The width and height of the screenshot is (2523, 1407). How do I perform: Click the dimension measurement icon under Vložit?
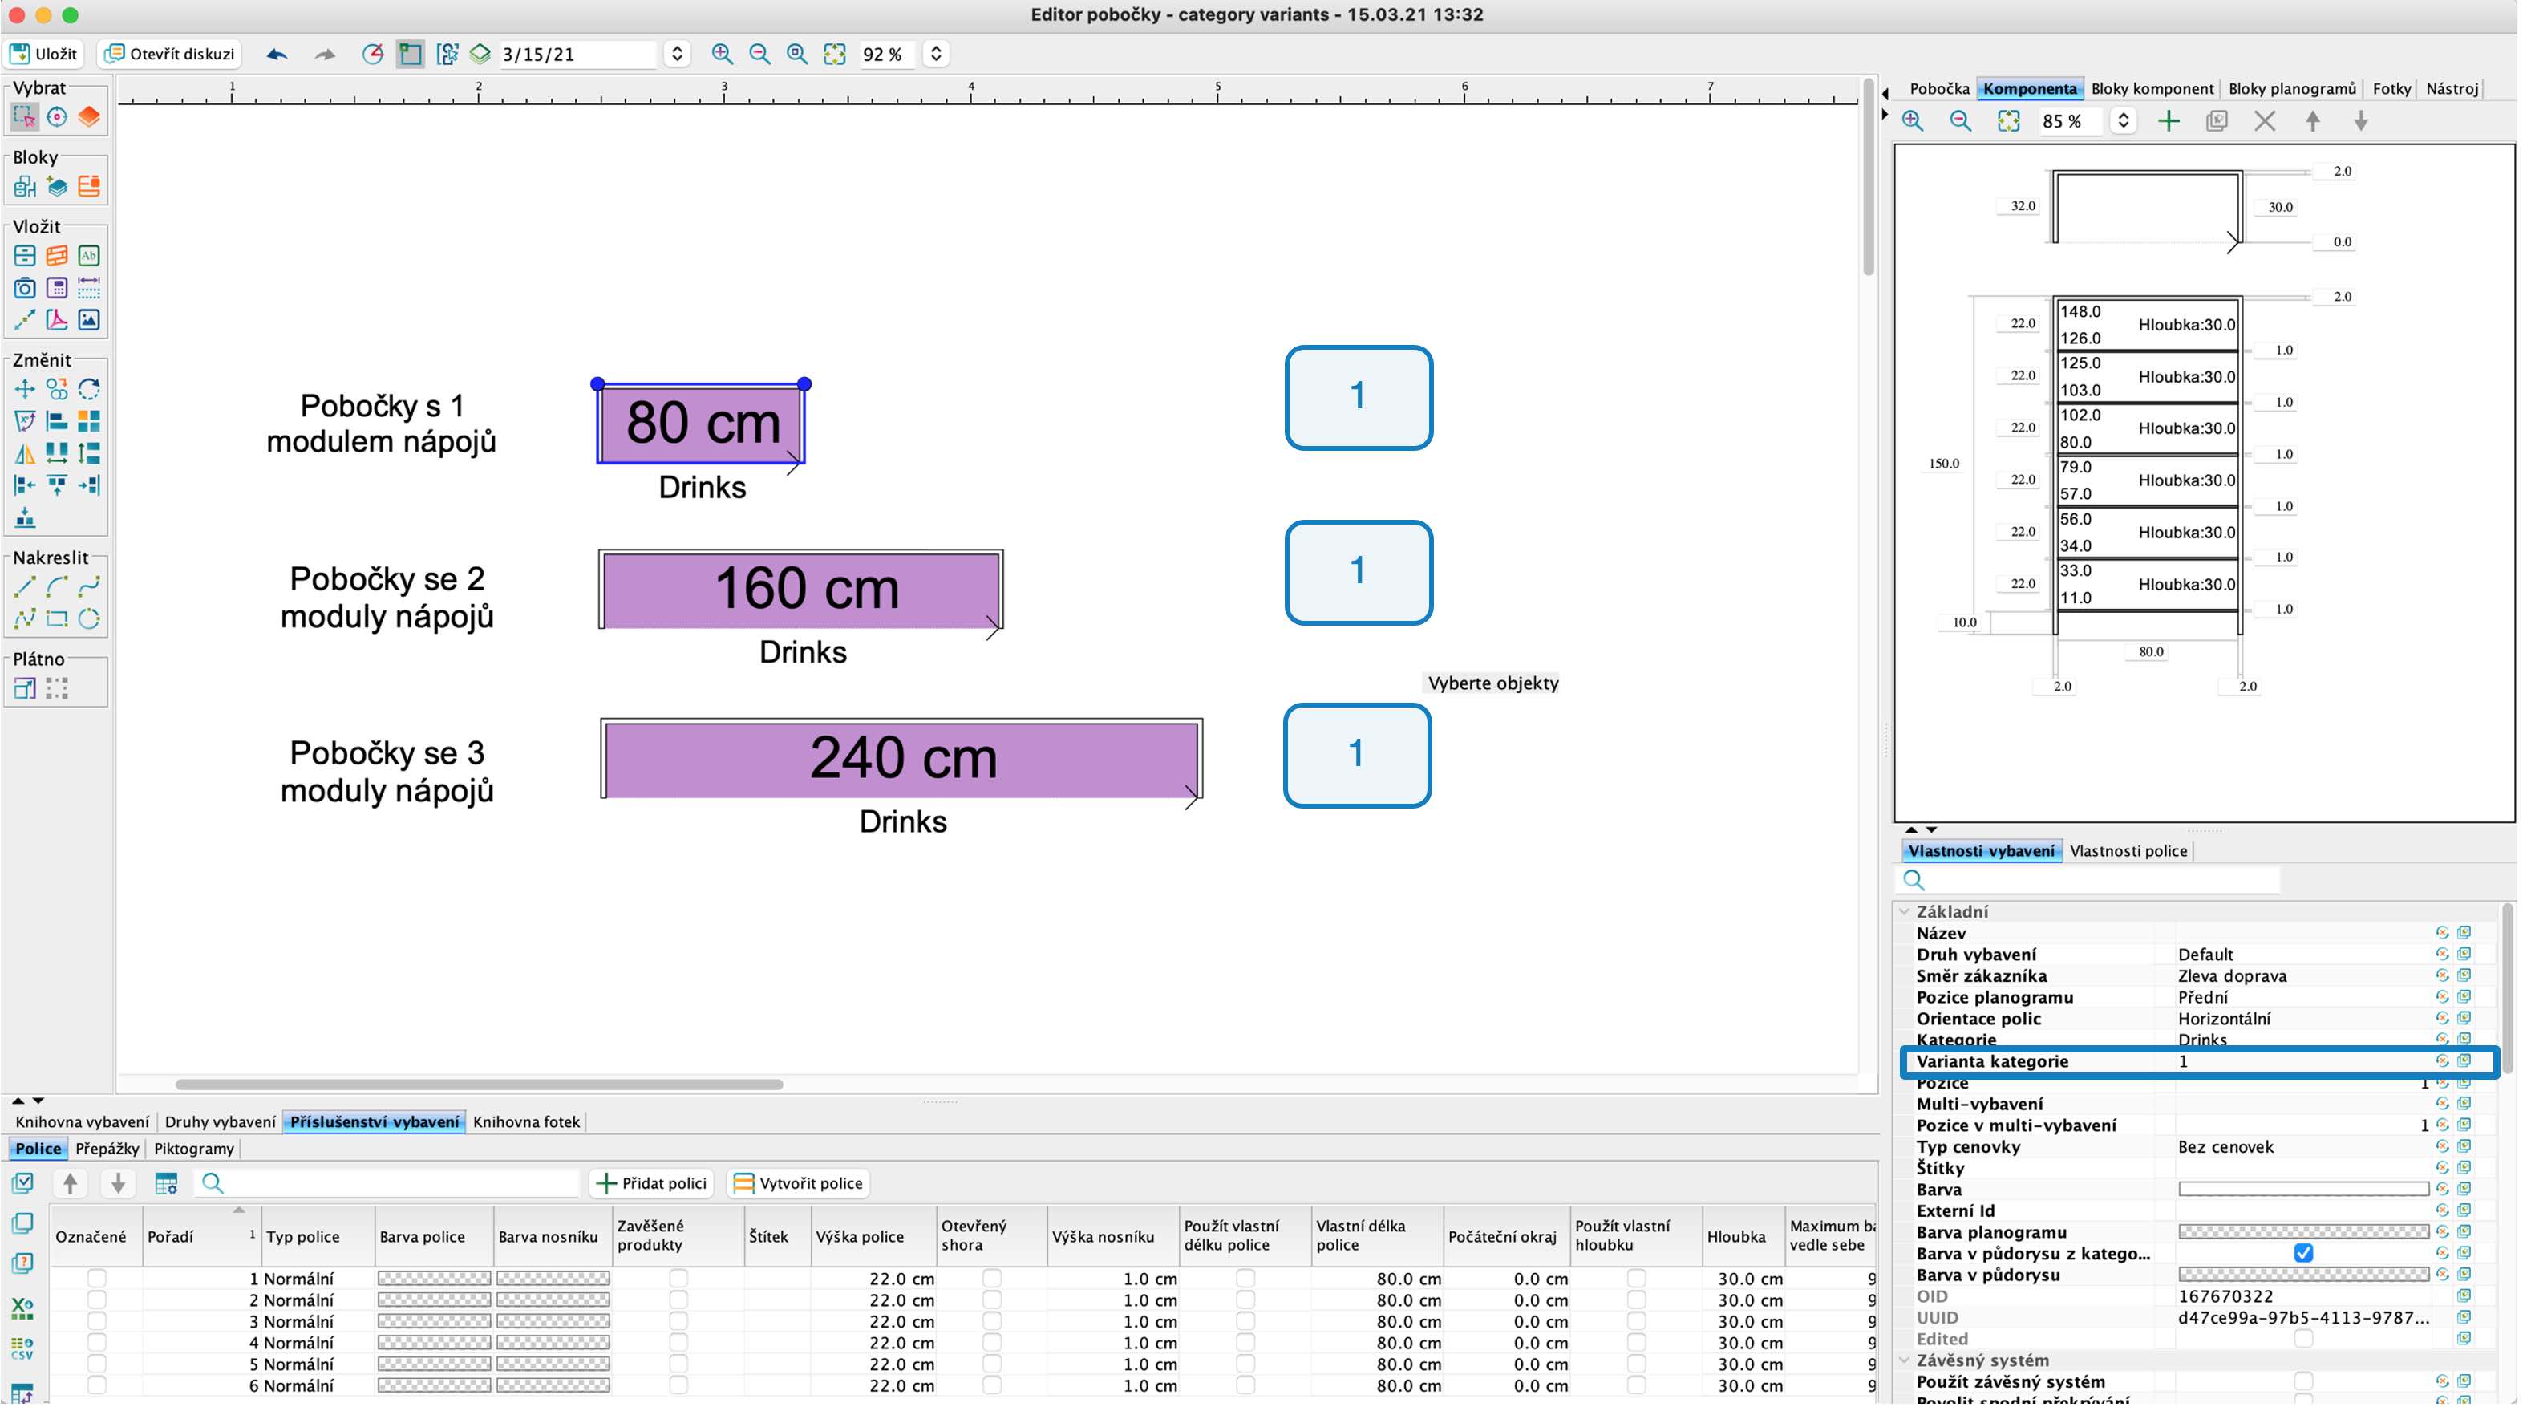tap(89, 288)
